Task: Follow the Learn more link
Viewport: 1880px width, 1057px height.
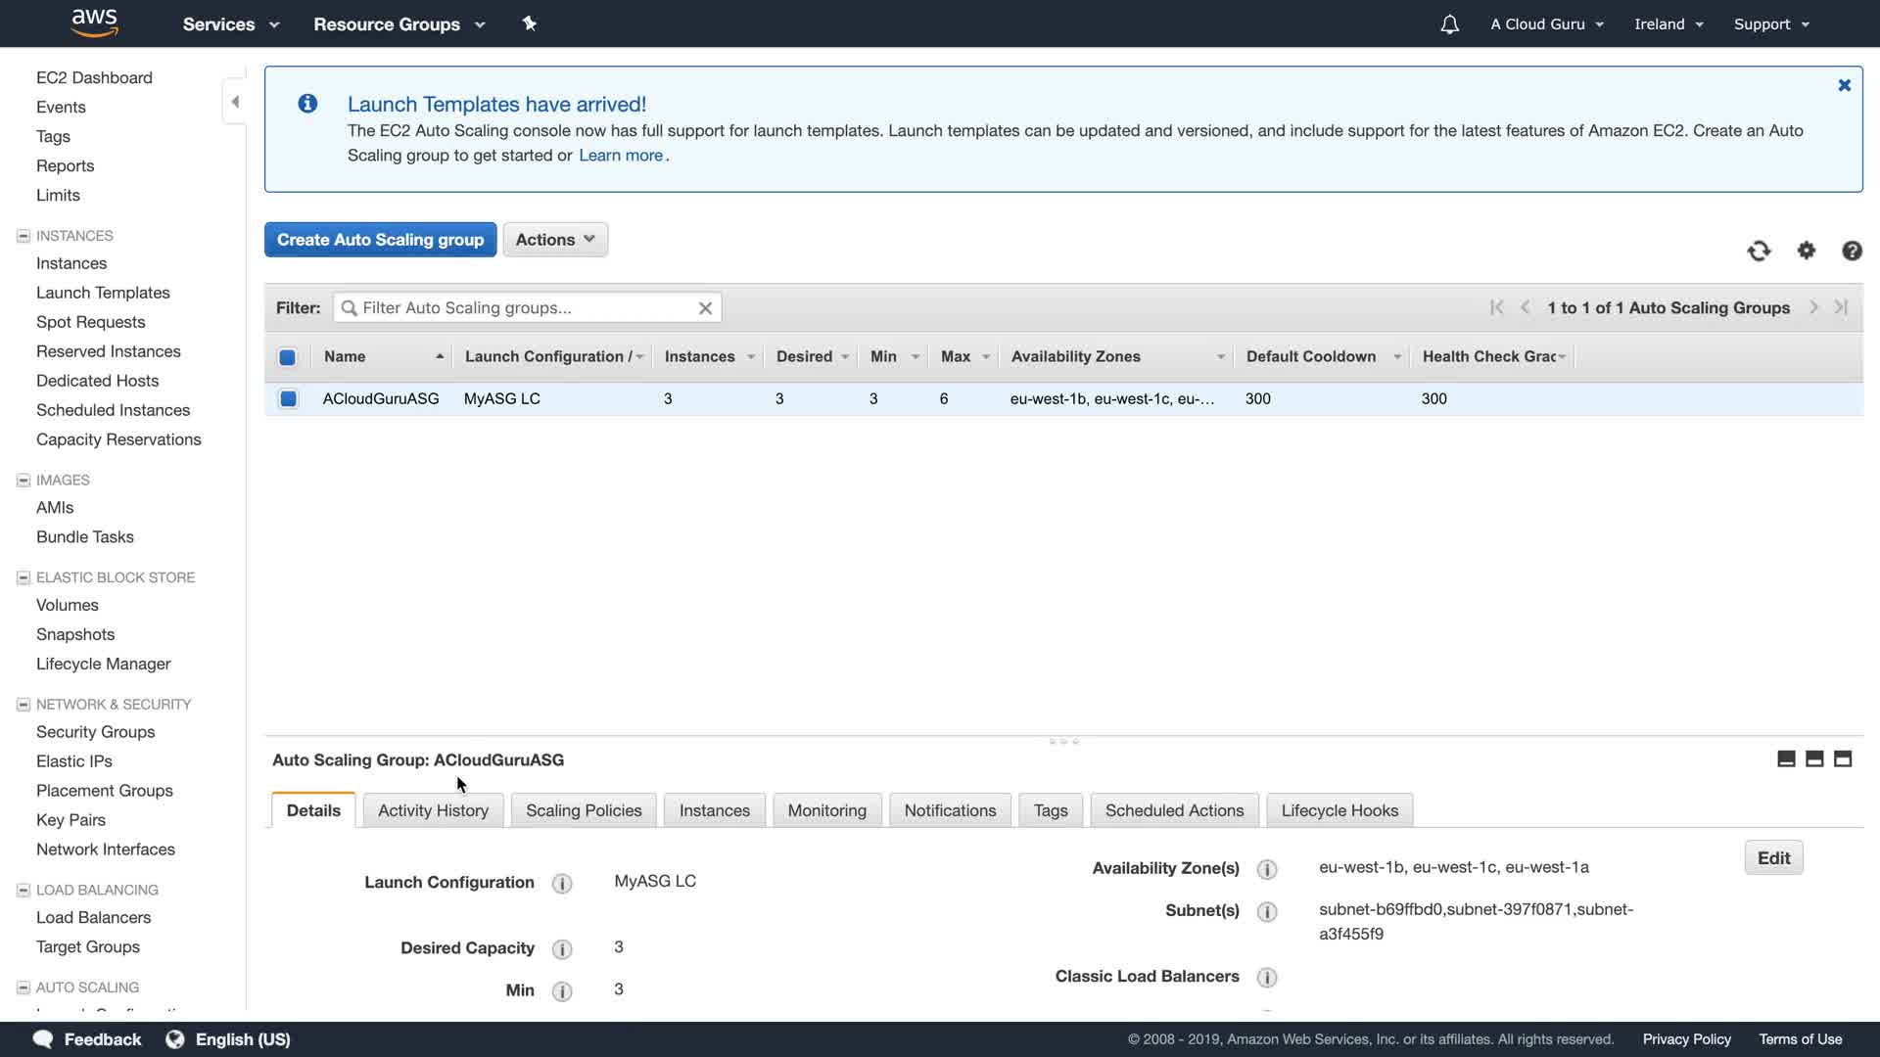Action: pos(620,156)
